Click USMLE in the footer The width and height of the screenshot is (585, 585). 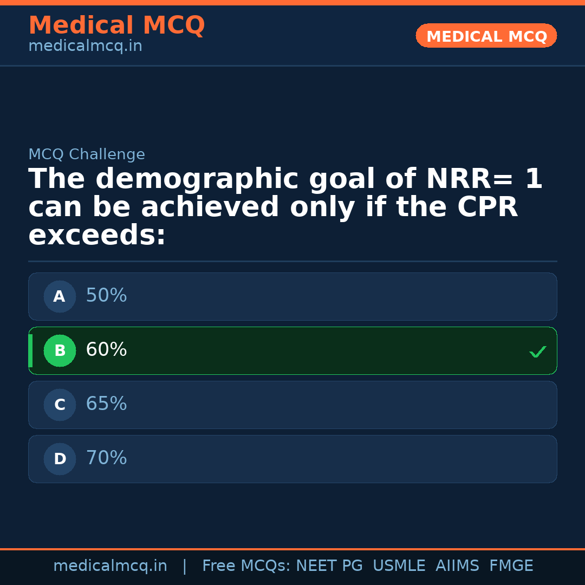[399, 566]
